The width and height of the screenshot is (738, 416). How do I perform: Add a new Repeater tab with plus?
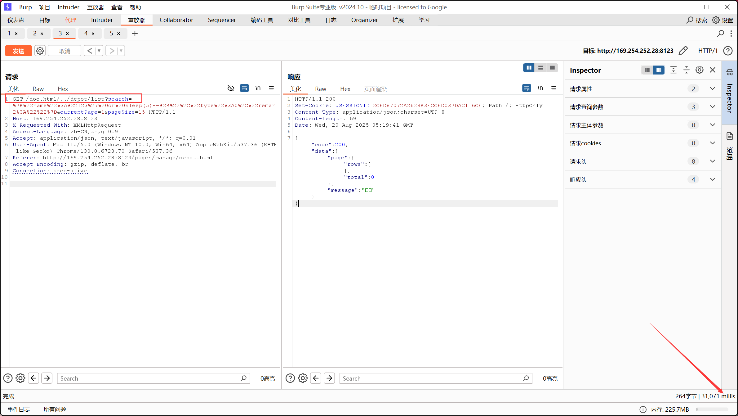135,34
